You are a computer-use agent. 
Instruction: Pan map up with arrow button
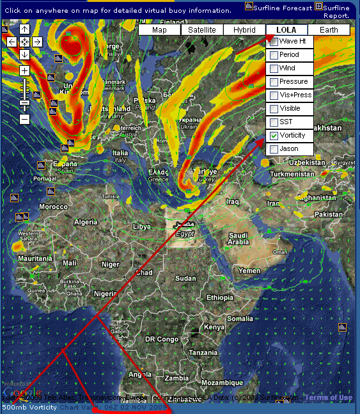24,29
